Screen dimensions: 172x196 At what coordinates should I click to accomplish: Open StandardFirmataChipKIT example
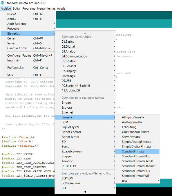(137, 161)
